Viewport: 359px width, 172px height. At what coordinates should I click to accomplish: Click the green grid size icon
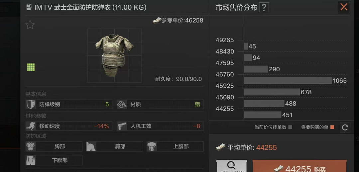tap(31, 67)
